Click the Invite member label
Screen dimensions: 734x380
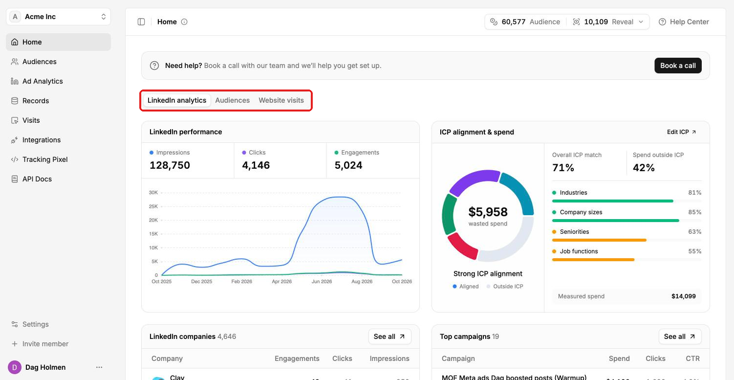click(x=45, y=344)
